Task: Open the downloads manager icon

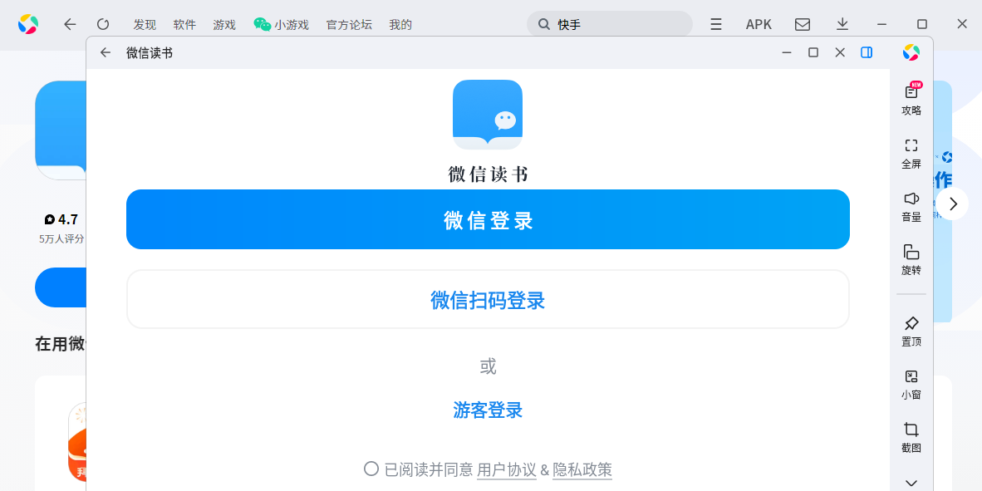Action: pos(842,24)
